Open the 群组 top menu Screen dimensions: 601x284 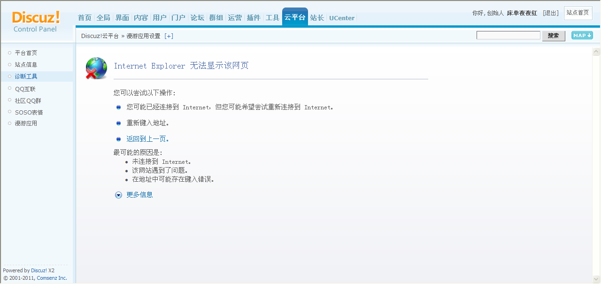tap(216, 18)
